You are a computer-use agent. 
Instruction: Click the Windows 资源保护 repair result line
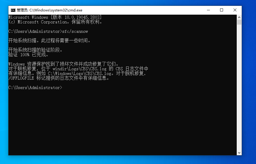64,64
